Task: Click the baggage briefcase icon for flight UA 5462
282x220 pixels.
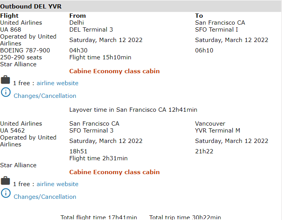Action: tap(5, 181)
